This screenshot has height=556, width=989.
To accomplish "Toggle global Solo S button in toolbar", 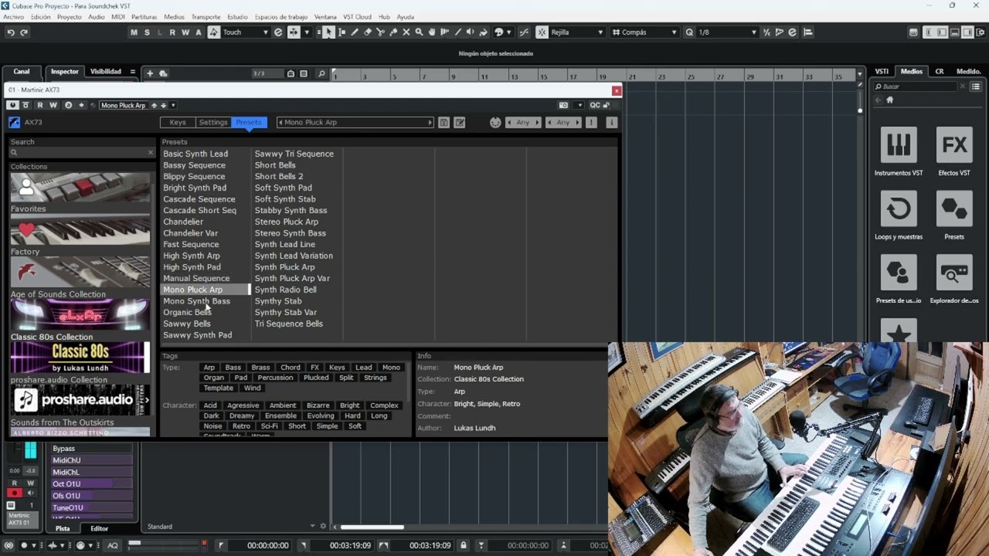I will [147, 32].
